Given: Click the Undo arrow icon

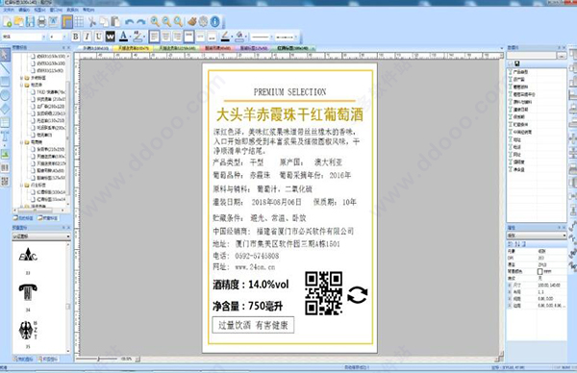Looking at the screenshot, I should 129,22.
